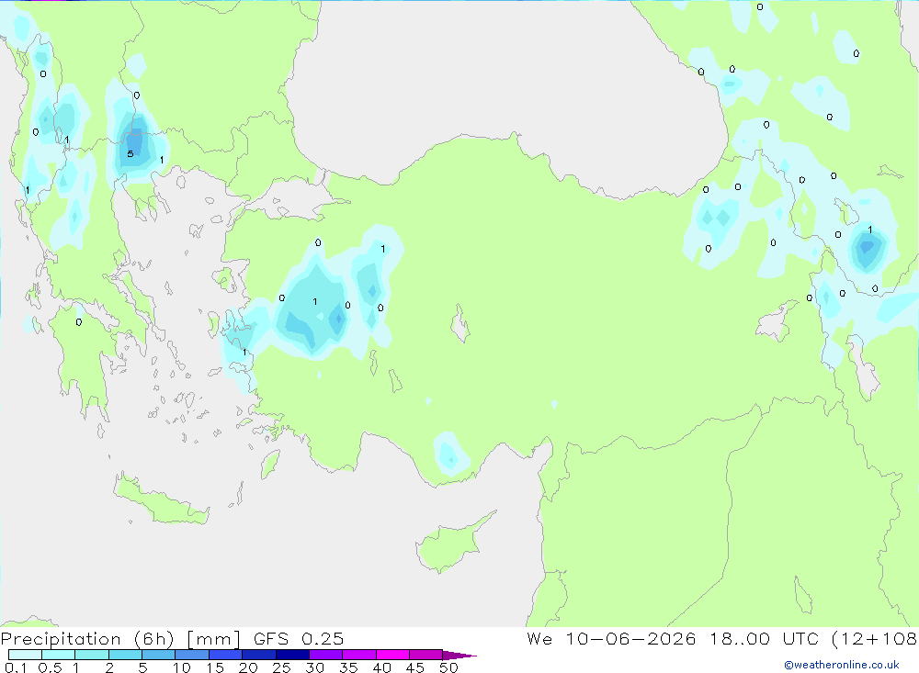Click the '20' legend scale label
Screen dimensions: 919x673
248,667
